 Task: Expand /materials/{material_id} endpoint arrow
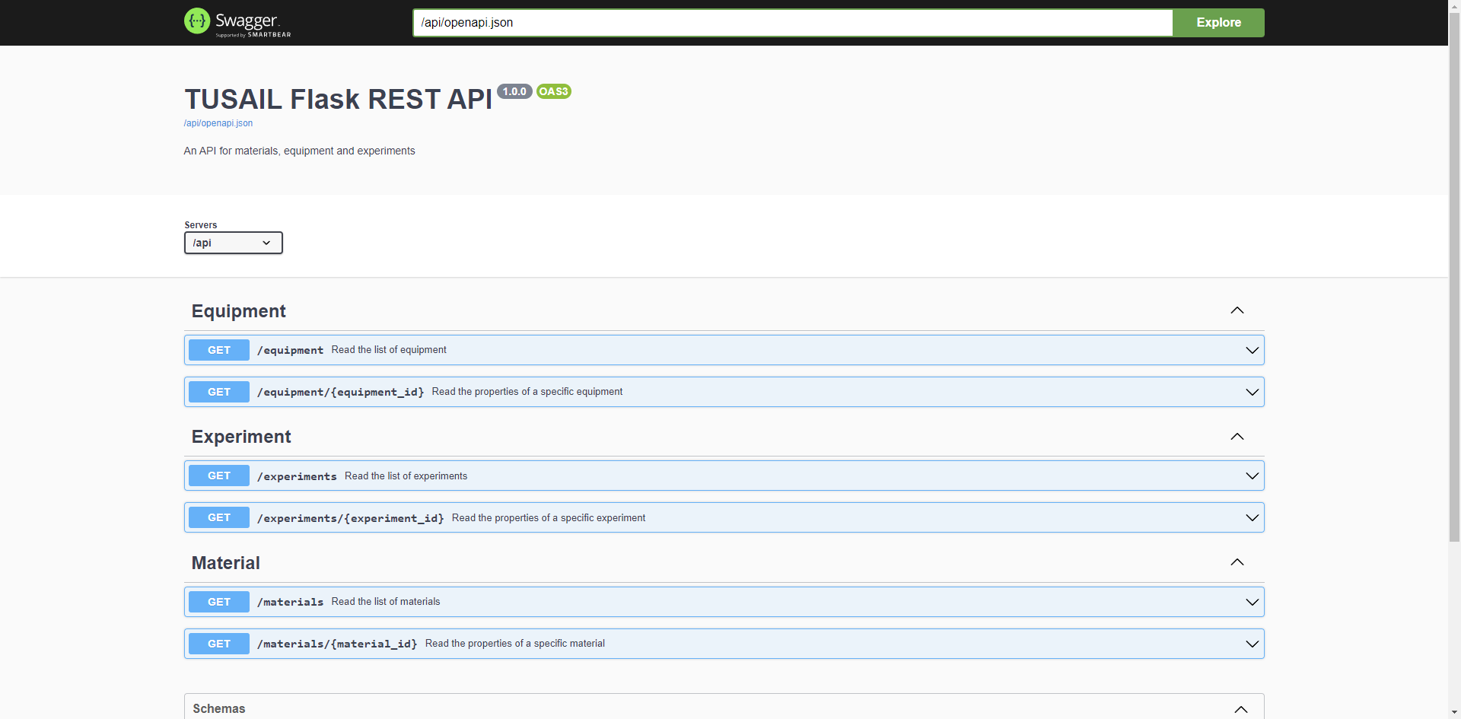pos(1252,644)
